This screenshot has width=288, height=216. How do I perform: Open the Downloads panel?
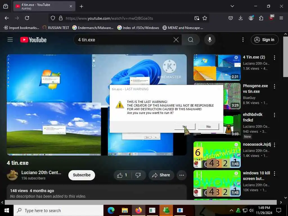(241, 18)
